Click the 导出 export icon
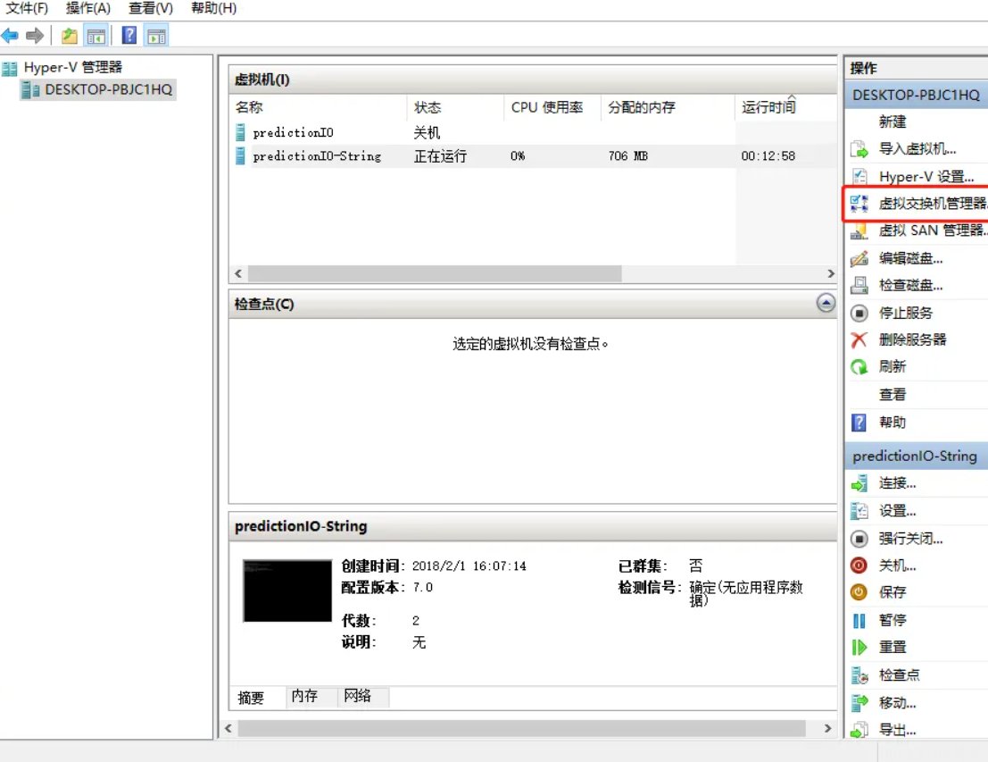The height and width of the screenshot is (762, 988). (859, 730)
